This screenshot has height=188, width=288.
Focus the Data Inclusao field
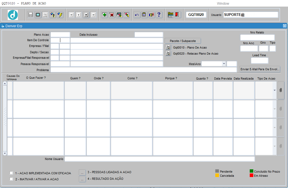149,35
